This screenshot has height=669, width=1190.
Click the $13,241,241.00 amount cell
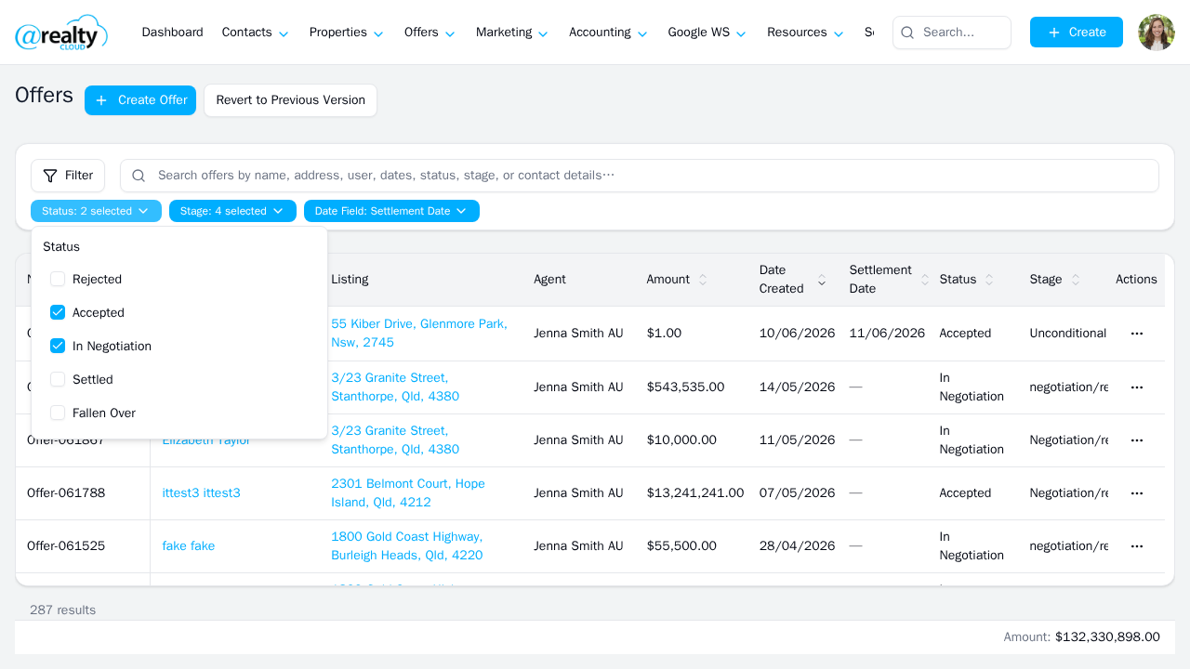(695, 493)
